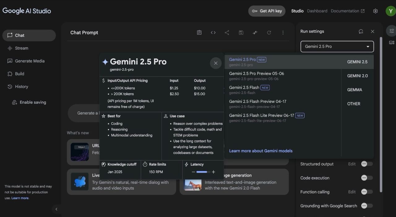Adjust the Latency slider bar
This screenshot has width=396, height=217.
(x=203, y=172)
